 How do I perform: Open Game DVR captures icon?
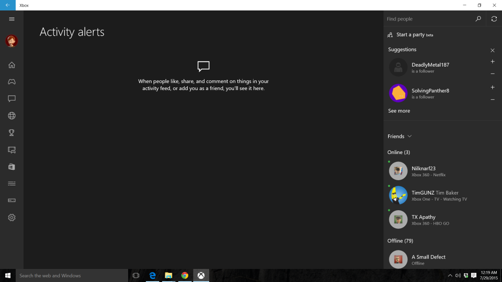11,149
